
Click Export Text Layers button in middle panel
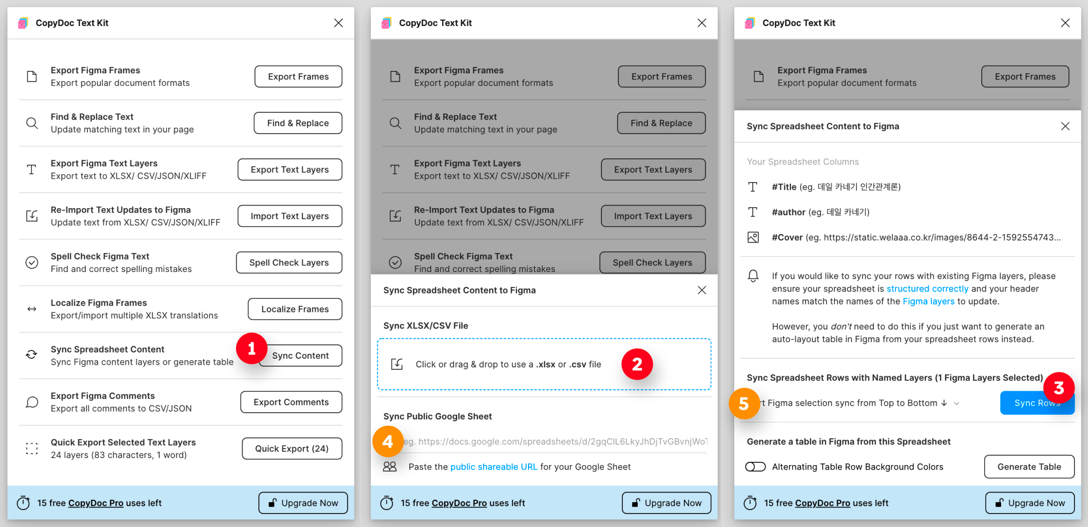tap(653, 169)
